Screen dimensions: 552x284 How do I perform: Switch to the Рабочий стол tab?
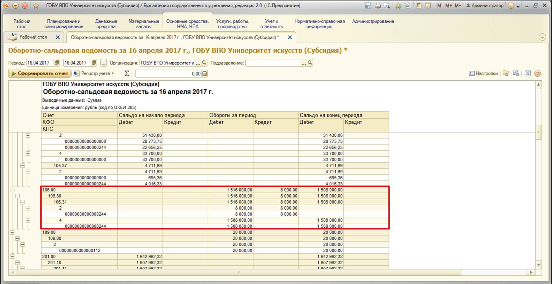click(x=33, y=37)
